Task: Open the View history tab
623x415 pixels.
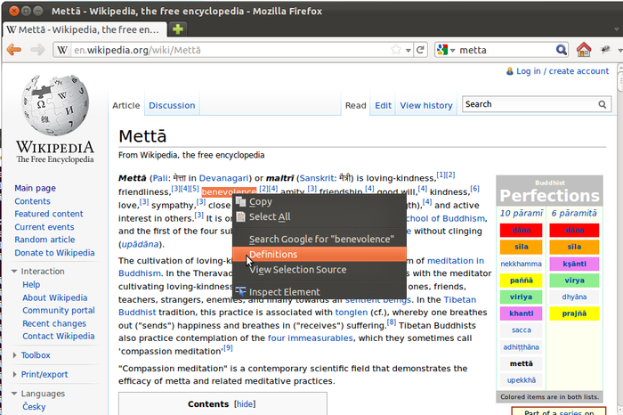Action: point(426,105)
